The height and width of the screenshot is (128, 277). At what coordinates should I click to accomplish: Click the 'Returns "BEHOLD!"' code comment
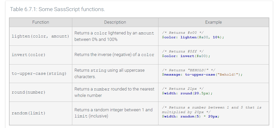(x=189, y=70)
